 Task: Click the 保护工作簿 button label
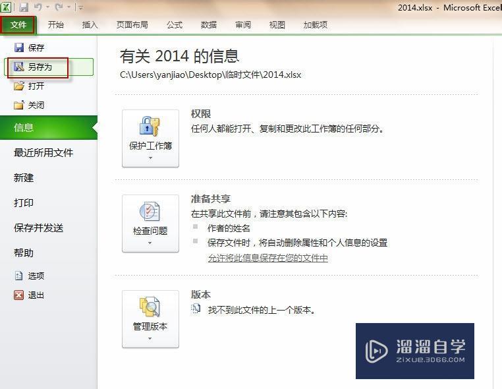tap(150, 146)
